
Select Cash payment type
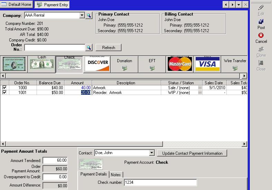tap(42, 64)
